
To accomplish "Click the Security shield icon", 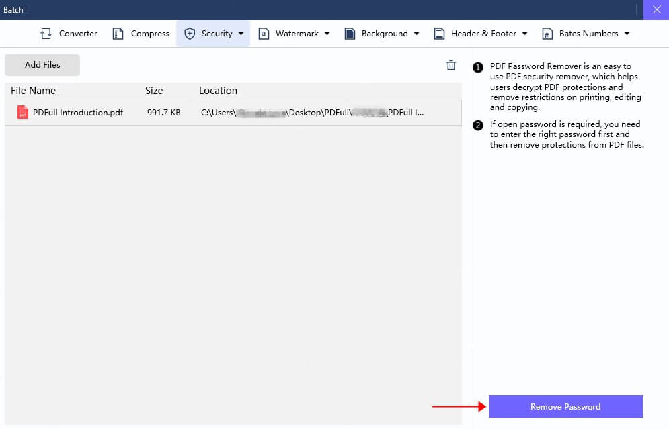I will point(190,34).
